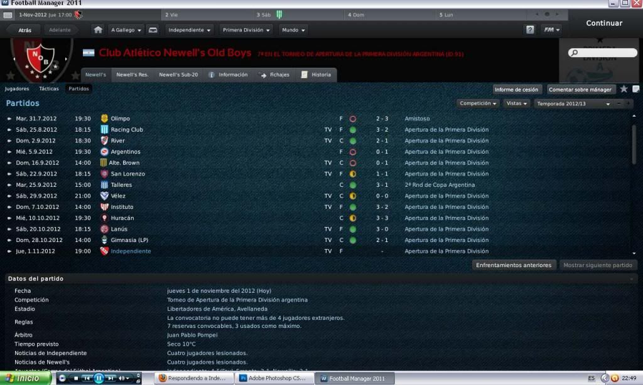Screen dimensions: 643x385
Task: Open the Fichajes tab
Action: click(x=274, y=75)
